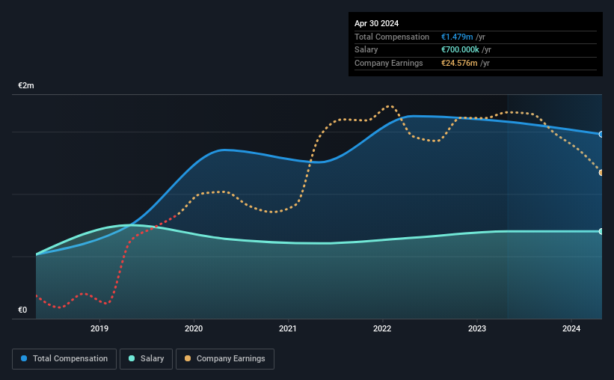Click the blue Total Compensation legend dot
Screen dimensions: 614x380
(24, 358)
